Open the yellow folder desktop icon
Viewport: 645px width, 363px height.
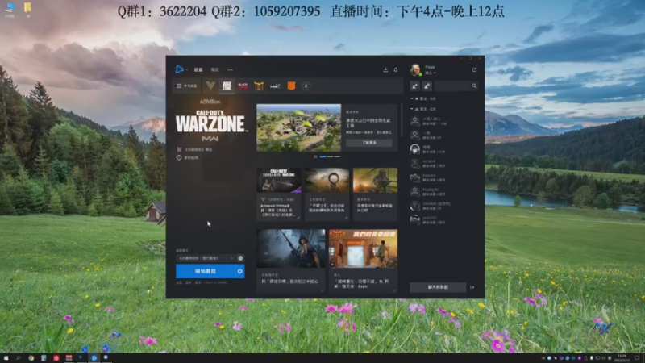point(27,8)
